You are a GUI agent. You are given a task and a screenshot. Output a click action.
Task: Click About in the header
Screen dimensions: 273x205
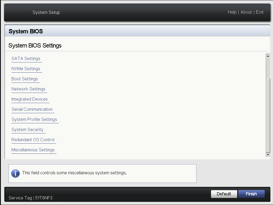pos(246,12)
